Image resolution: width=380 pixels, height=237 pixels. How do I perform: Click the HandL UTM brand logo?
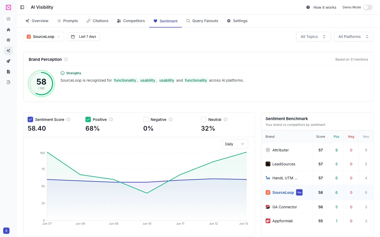tap(268, 178)
